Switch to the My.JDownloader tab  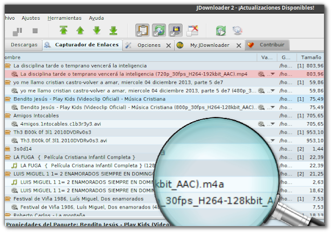[x=210, y=45]
